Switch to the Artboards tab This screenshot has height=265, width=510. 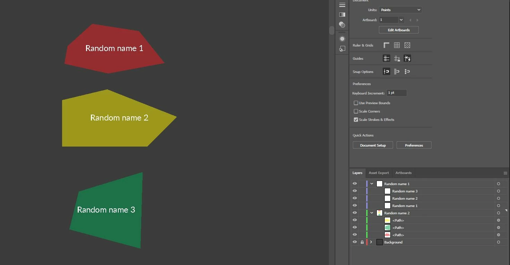(x=403, y=173)
